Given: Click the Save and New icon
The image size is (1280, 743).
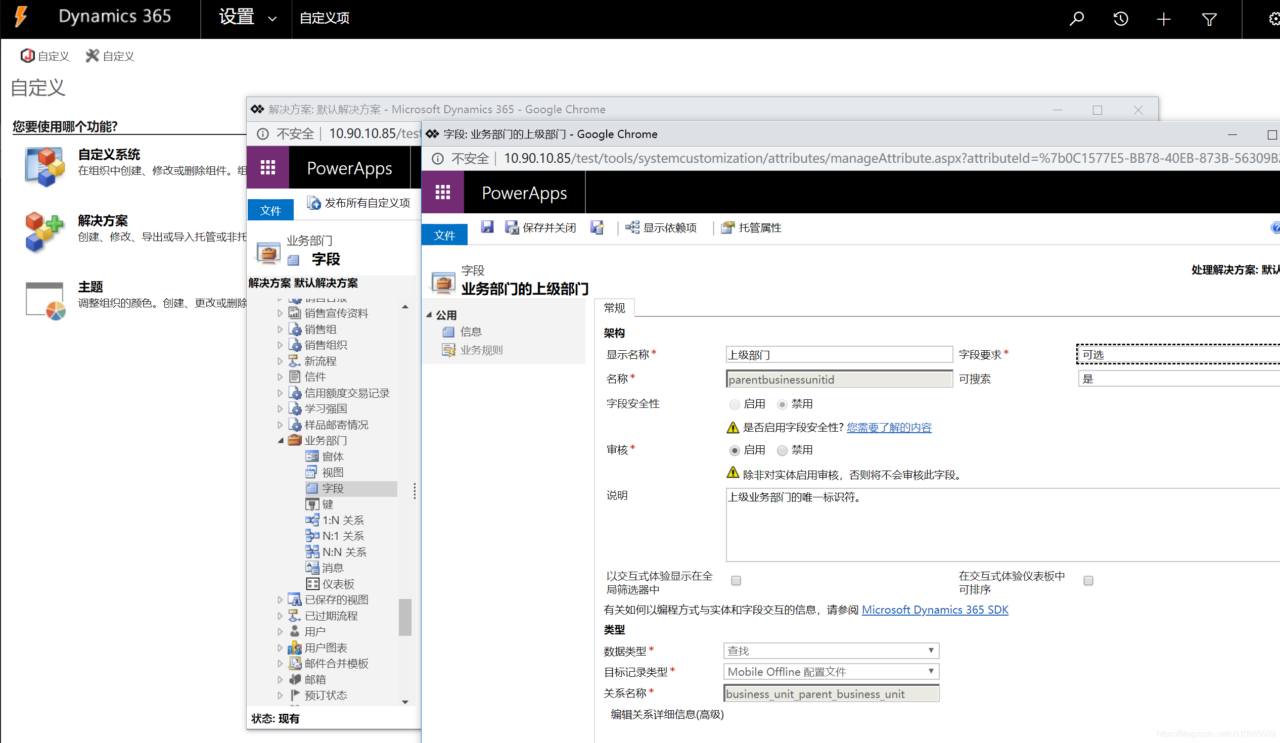Looking at the screenshot, I should point(597,227).
